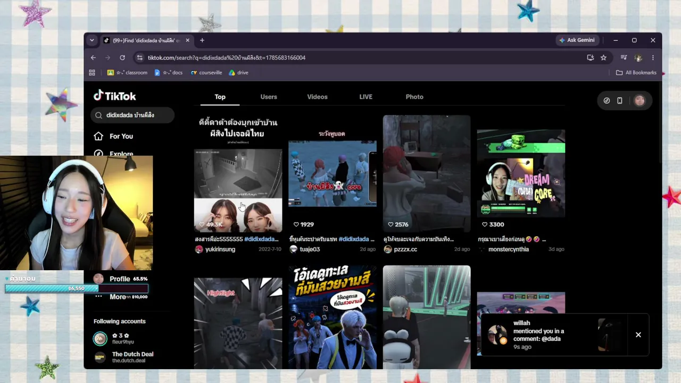The width and height of the screenshot is (681, 383).
Task: Click the TikTok logo
Action: (x=115, y=96)
